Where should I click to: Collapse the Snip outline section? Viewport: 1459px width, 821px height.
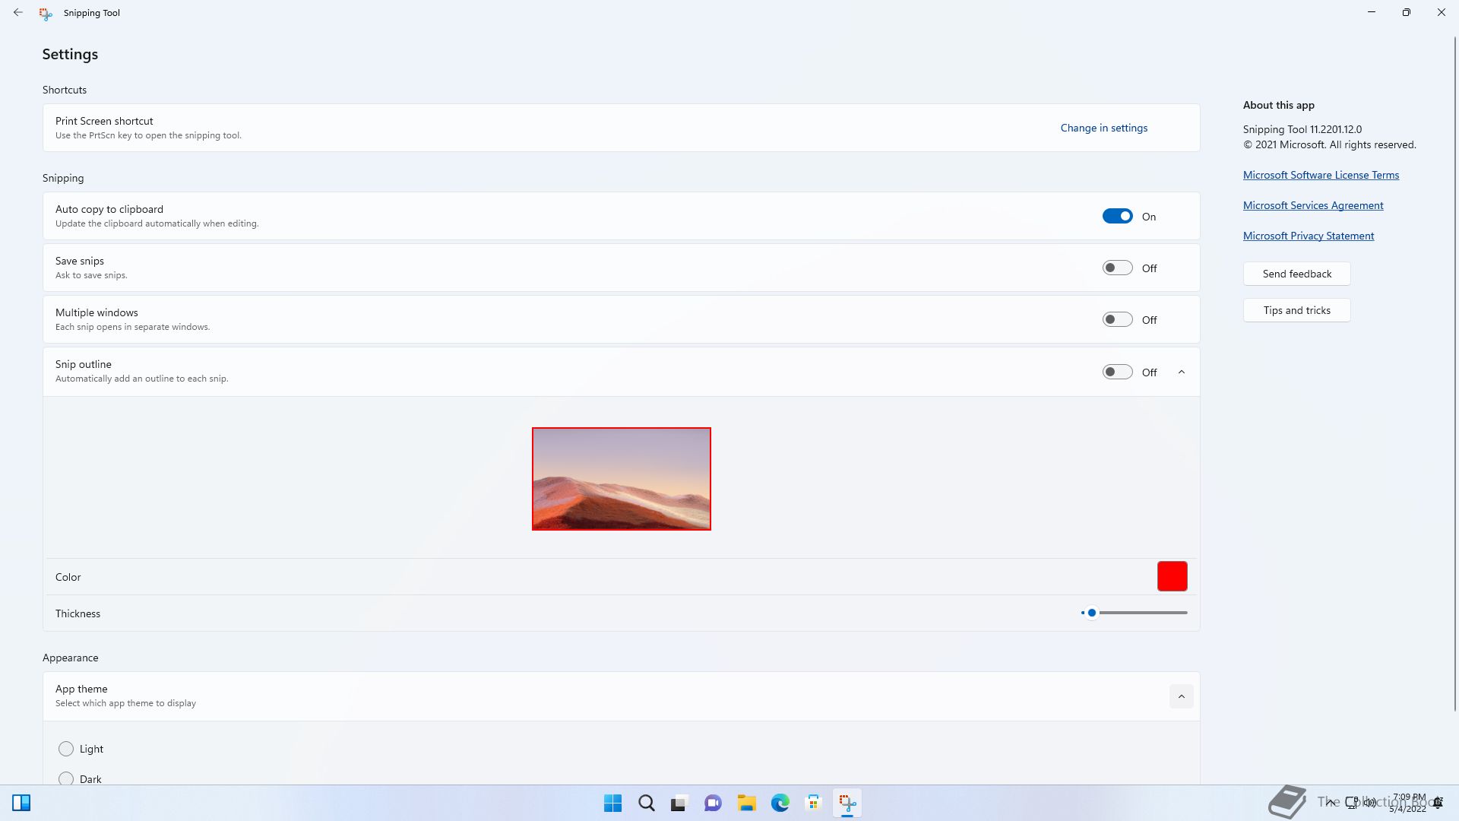click(1181, 372)
